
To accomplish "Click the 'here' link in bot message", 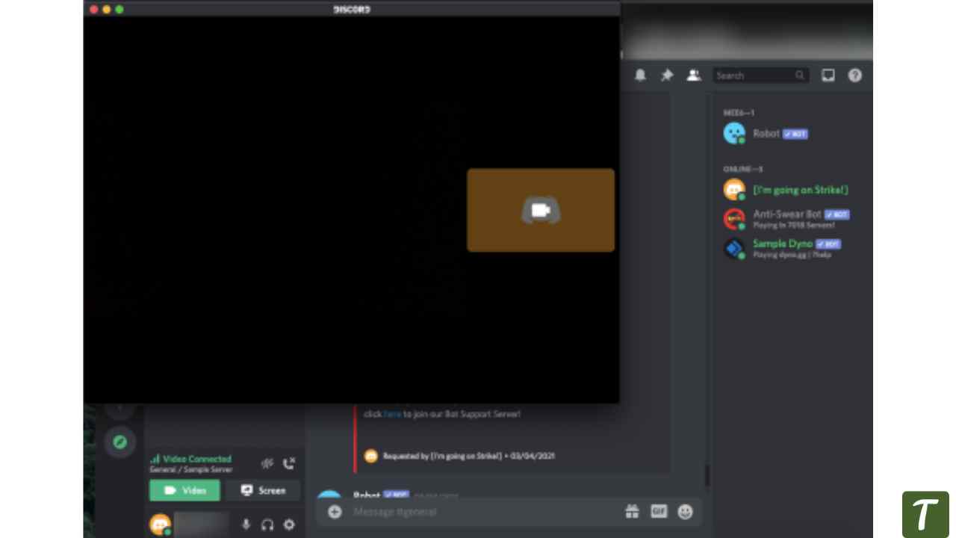I will [392, 414].
